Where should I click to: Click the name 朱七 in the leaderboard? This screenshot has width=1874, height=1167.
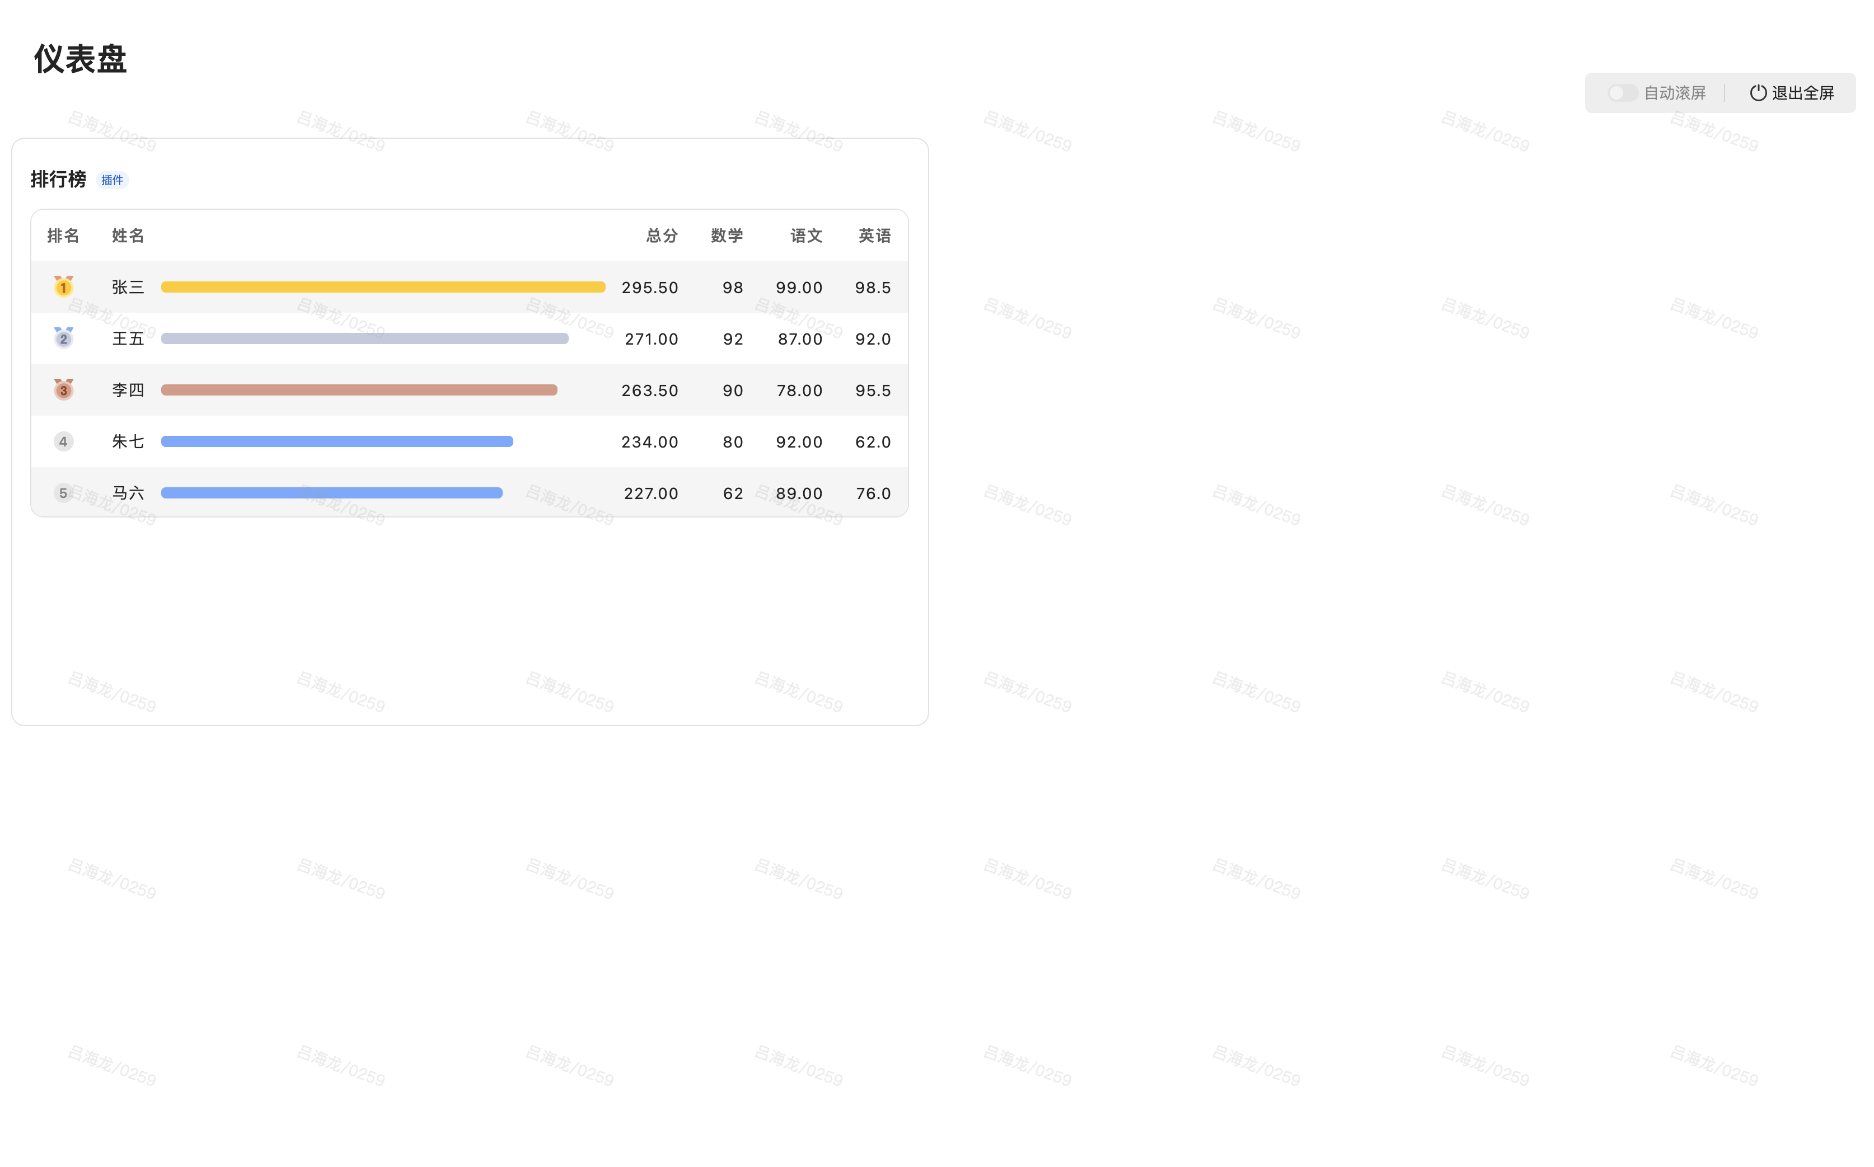pos(128,441)
